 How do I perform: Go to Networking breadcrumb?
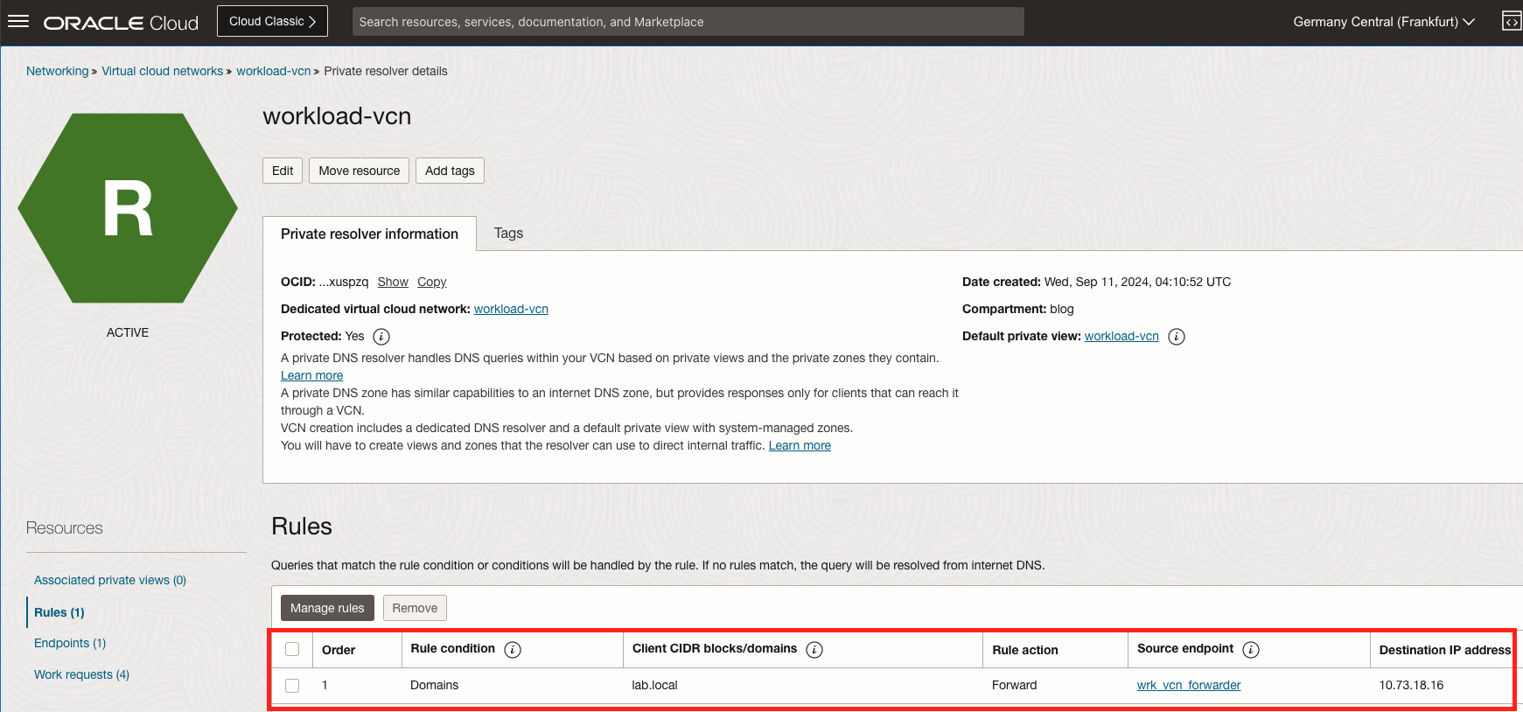(x=58, y=71)
